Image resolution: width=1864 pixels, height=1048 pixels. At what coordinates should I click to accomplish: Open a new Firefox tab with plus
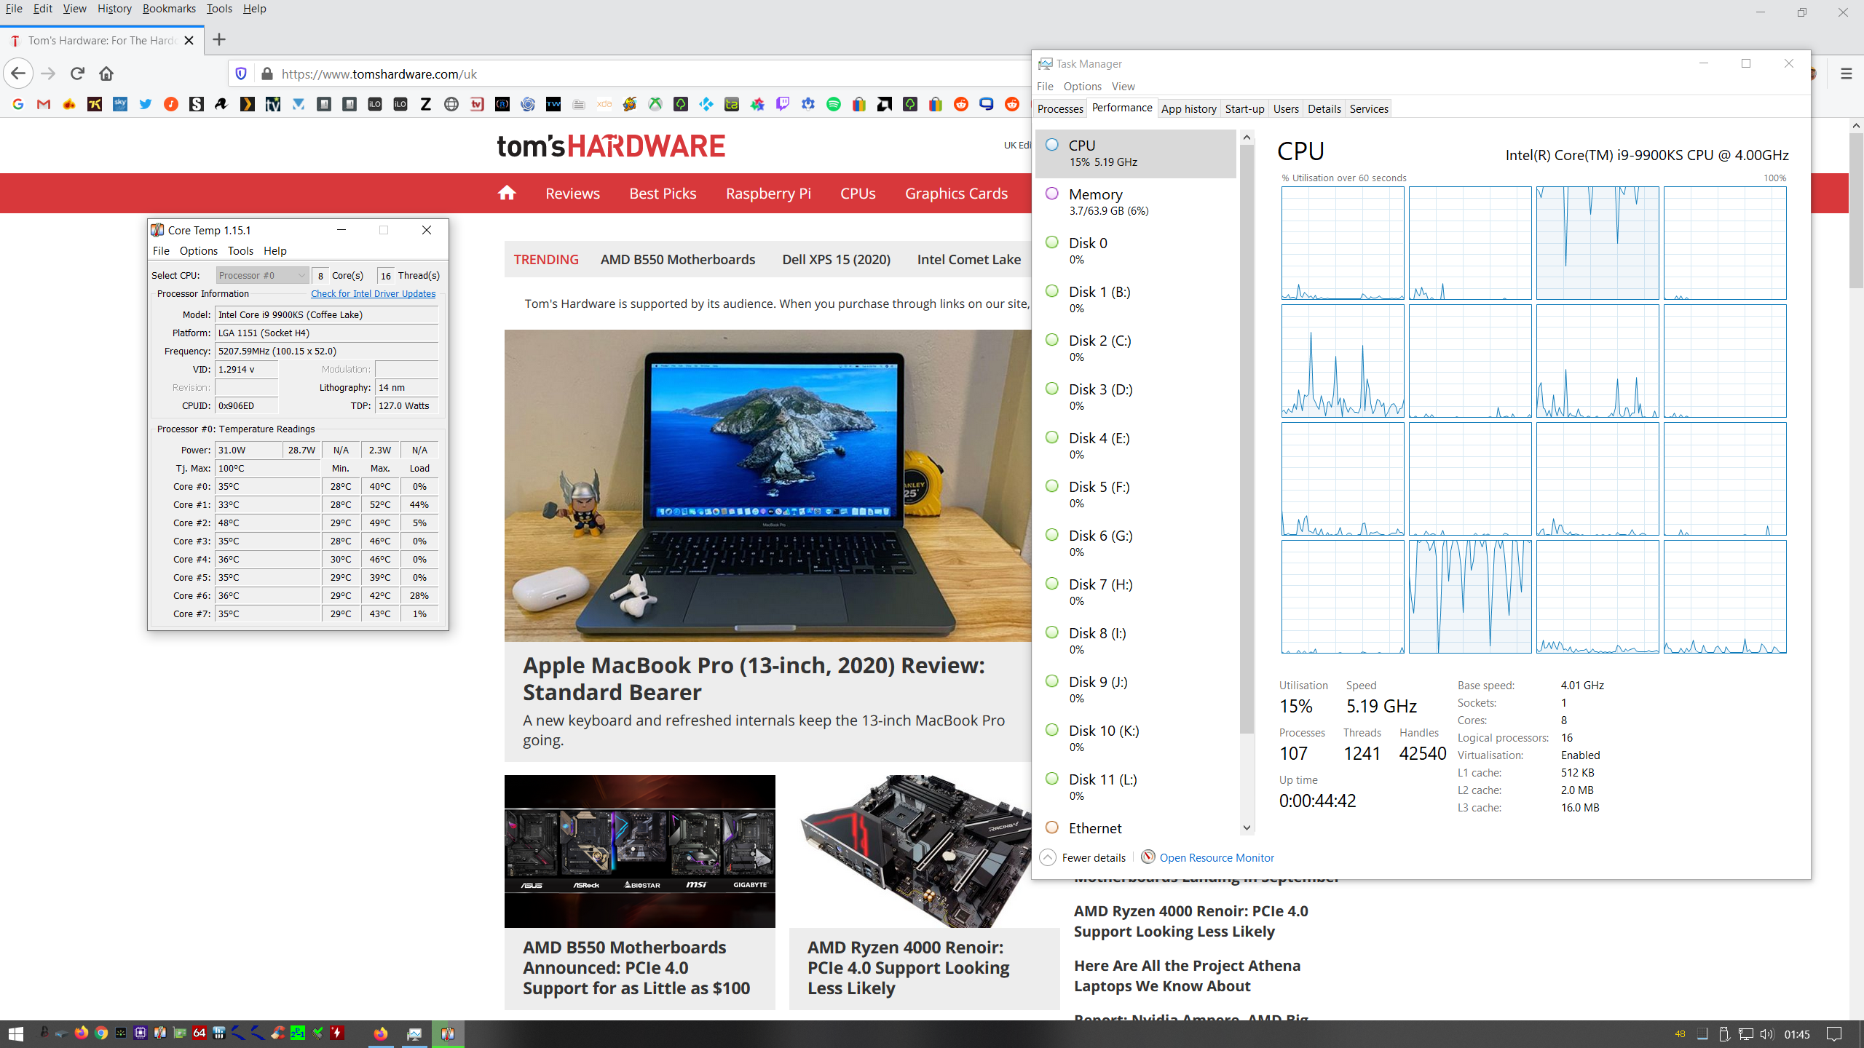[218, 40]
